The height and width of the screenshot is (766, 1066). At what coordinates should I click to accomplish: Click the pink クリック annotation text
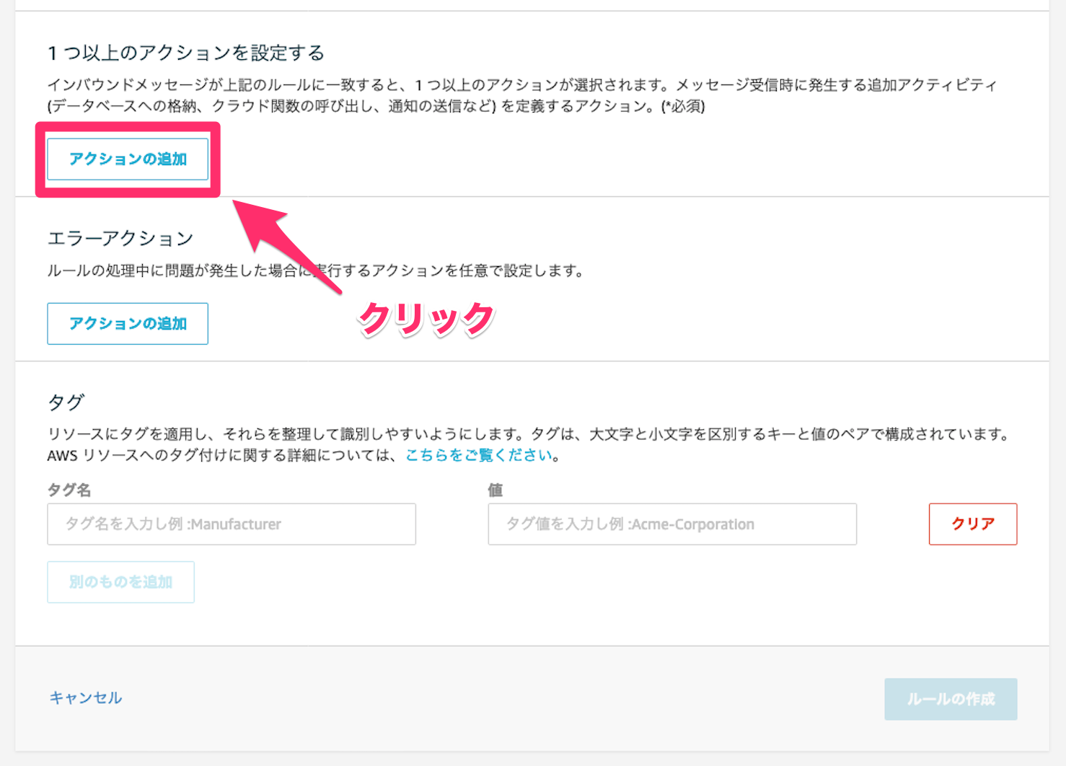[426, 319]
